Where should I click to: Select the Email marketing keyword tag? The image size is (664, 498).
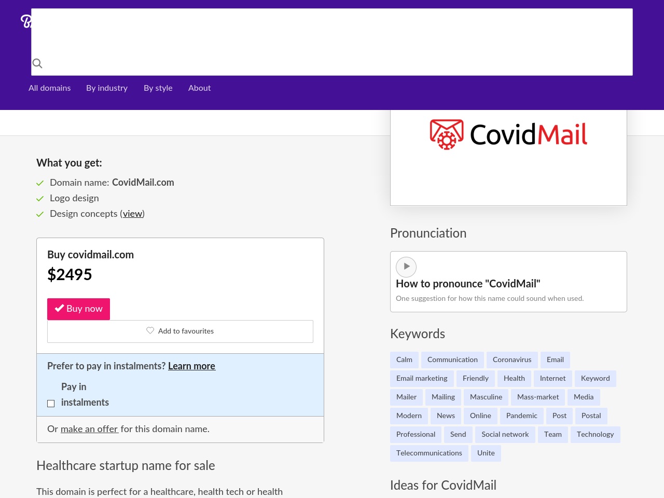click(422, 379)
